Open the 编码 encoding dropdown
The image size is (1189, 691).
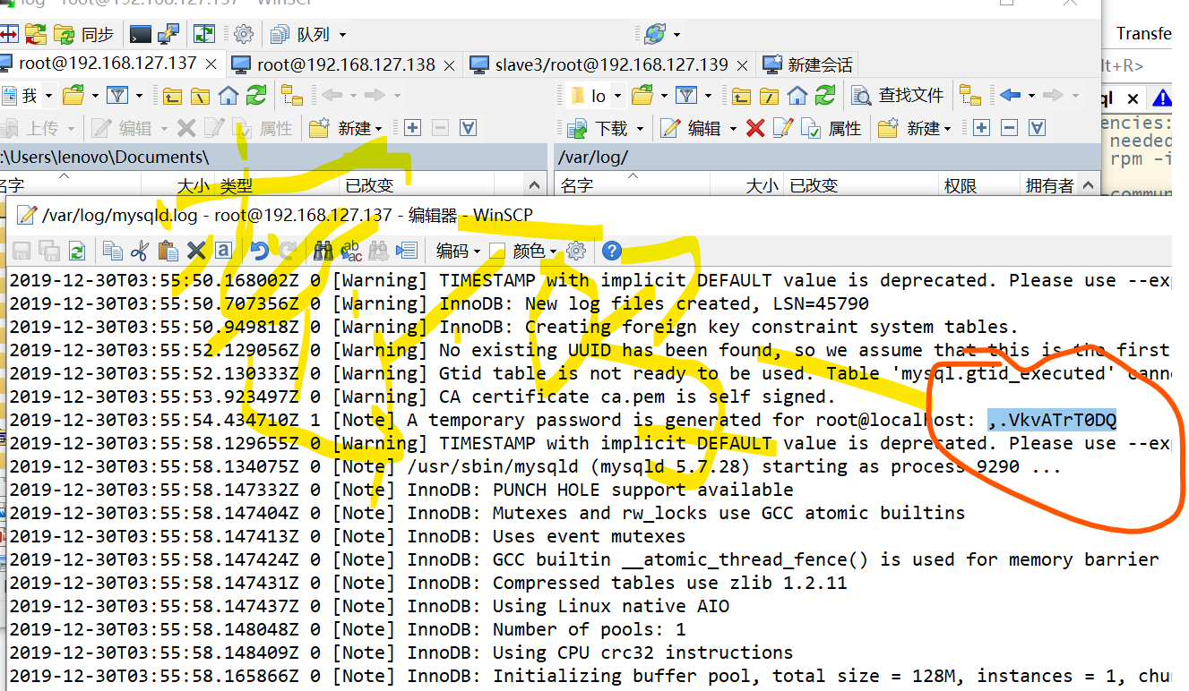pyautogui.click(x=458, y=251)
